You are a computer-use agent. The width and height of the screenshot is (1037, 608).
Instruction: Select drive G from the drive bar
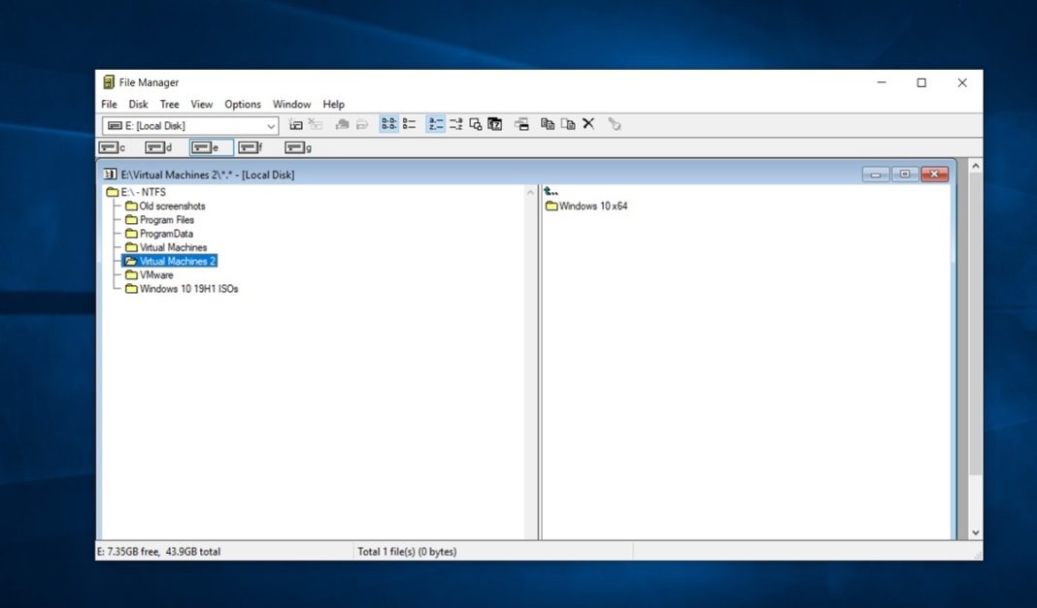[x=297, y=146]
